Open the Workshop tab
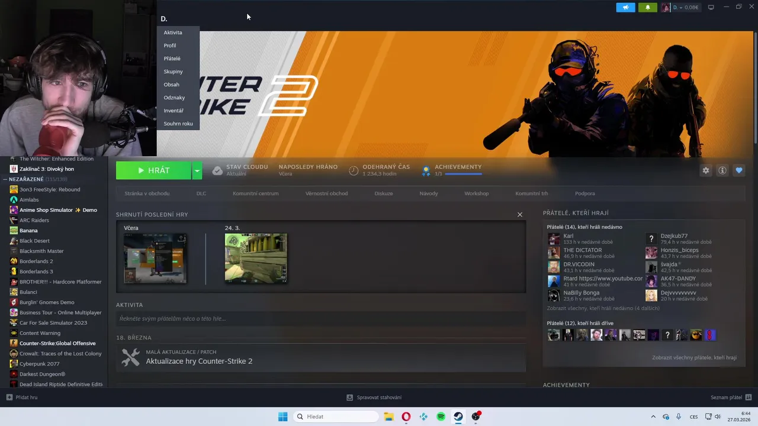The image size is (758, 426). point(477,193)
